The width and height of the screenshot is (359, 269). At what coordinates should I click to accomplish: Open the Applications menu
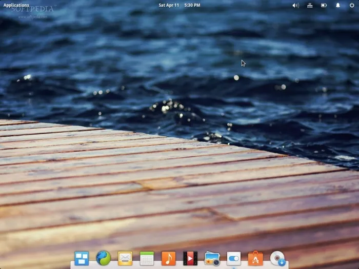coord(16,5)
